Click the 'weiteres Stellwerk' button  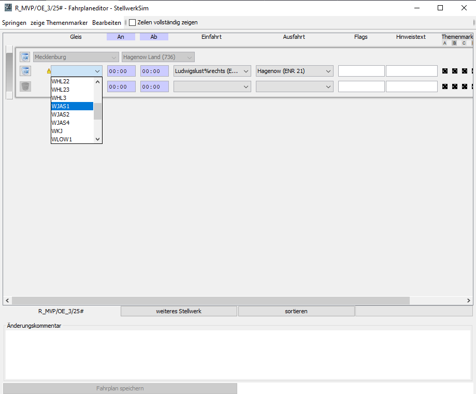click(179, 311)
